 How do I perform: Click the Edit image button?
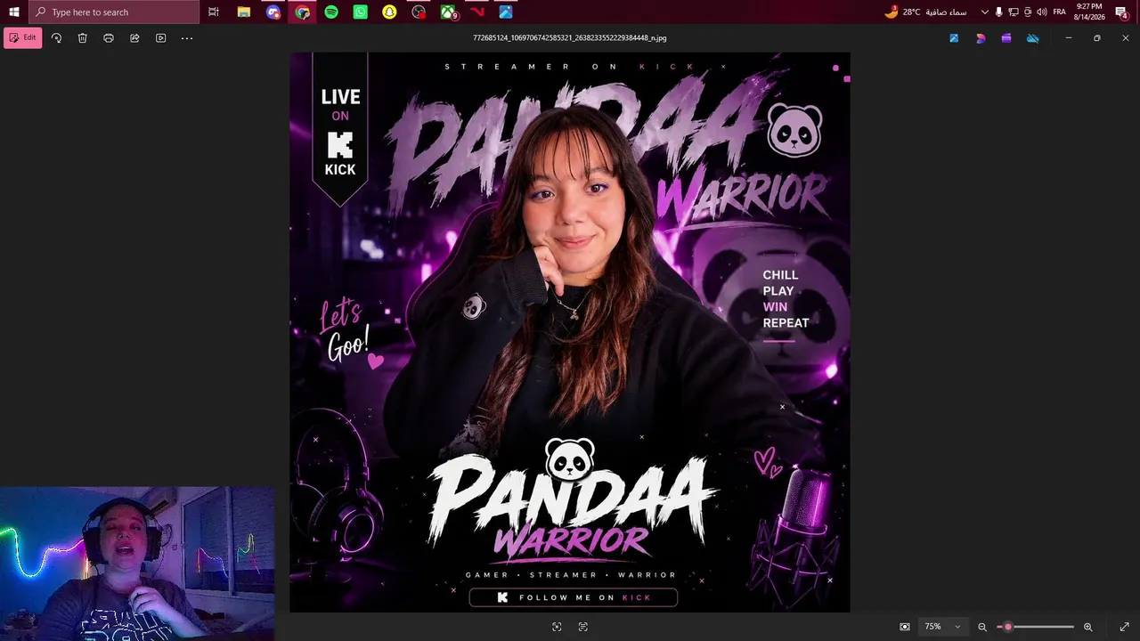point(23,38)
